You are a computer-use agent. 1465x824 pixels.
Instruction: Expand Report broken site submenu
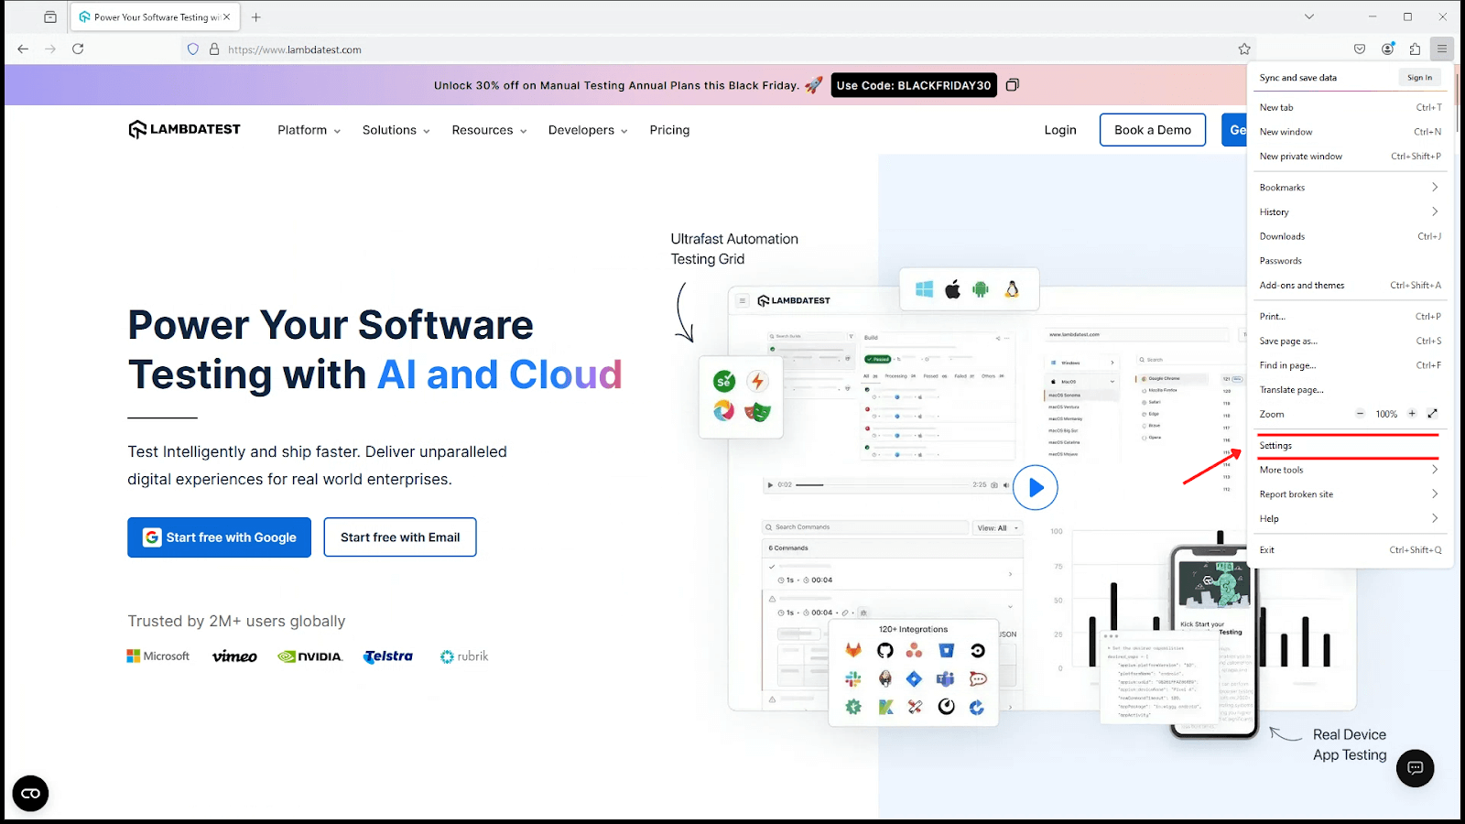[x=1350, y=494]
